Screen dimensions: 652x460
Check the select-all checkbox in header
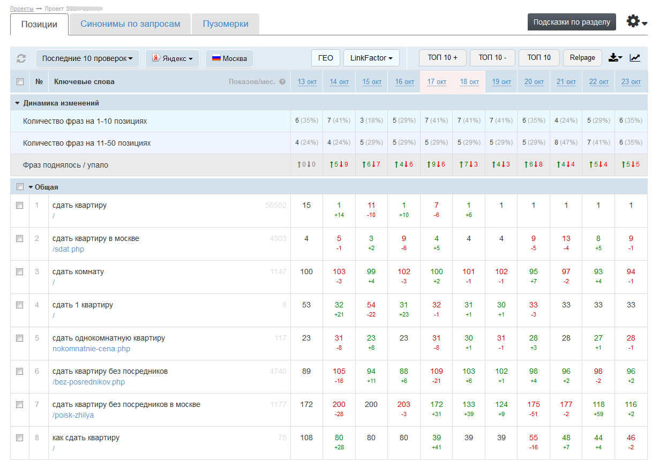pos(20,82)
